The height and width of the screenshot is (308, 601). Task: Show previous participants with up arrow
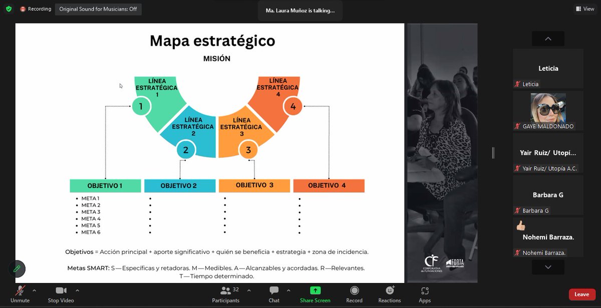tap(548, 38)
